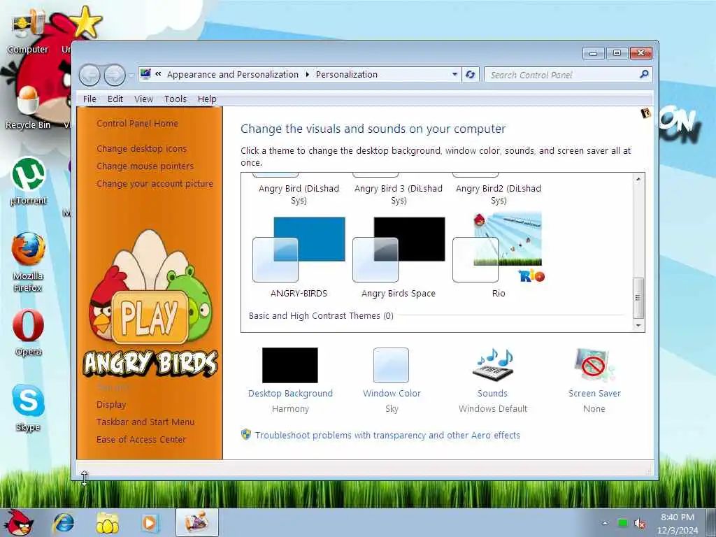716x537 pixels.
Task: Click the Personalization taskbar button
Action: [x=196, y=522]
